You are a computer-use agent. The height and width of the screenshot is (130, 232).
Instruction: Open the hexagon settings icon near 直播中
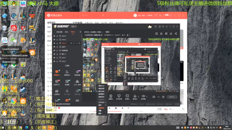tap(163, 97)
